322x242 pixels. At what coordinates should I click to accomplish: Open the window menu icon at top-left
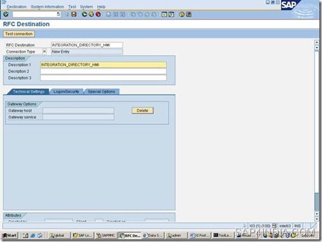(4, 2)
